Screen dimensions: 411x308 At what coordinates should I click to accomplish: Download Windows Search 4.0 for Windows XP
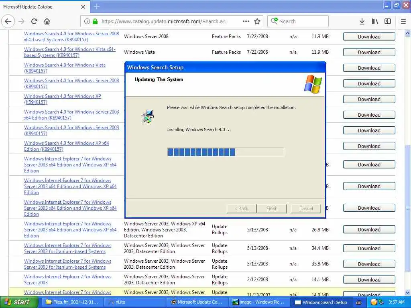(369, 99)
